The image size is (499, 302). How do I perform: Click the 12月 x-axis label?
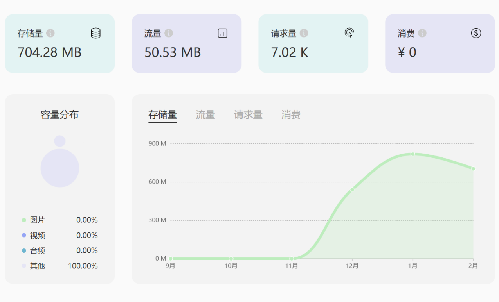(352, 266)
